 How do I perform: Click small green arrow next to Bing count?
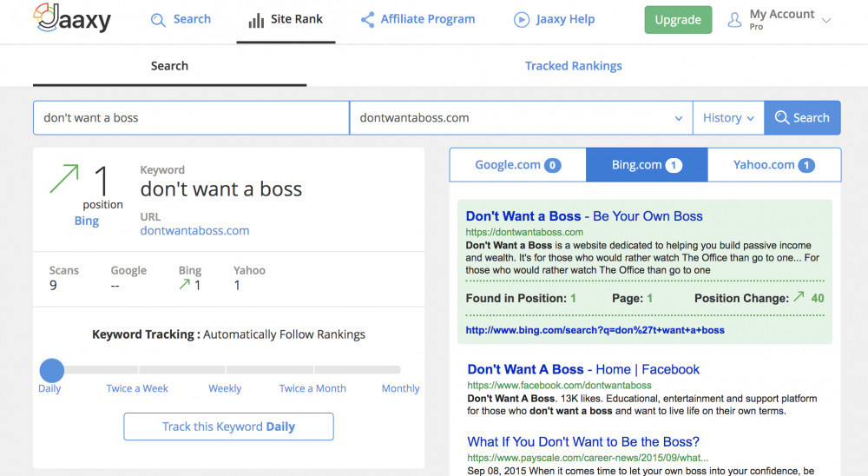click(184, 284)
